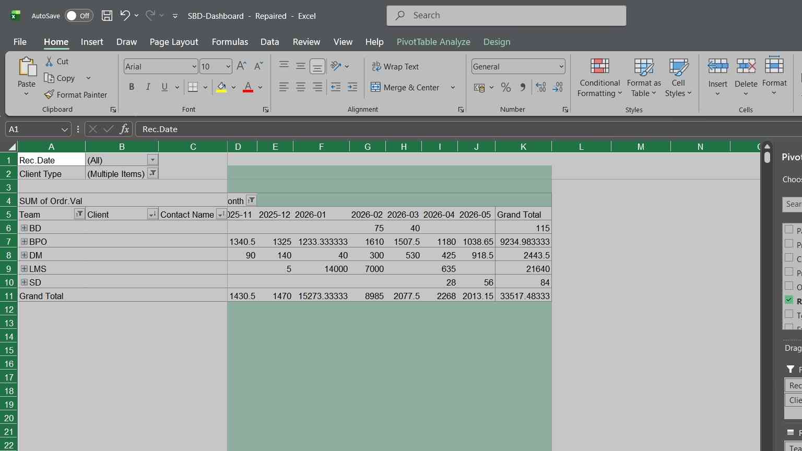Toggle the AutoSave switch
Viewport: 802px width, 451px height.
(x=79, y=16)
